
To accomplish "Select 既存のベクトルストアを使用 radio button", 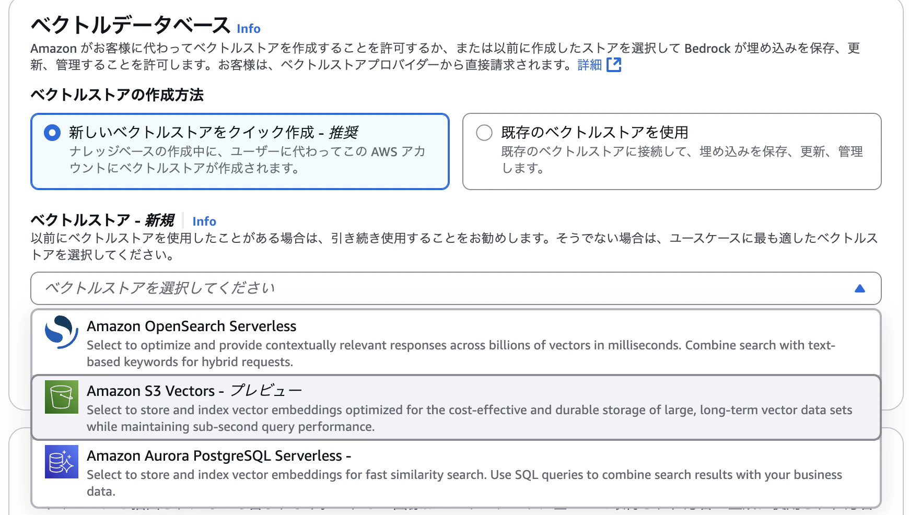I will click(484, 133).
